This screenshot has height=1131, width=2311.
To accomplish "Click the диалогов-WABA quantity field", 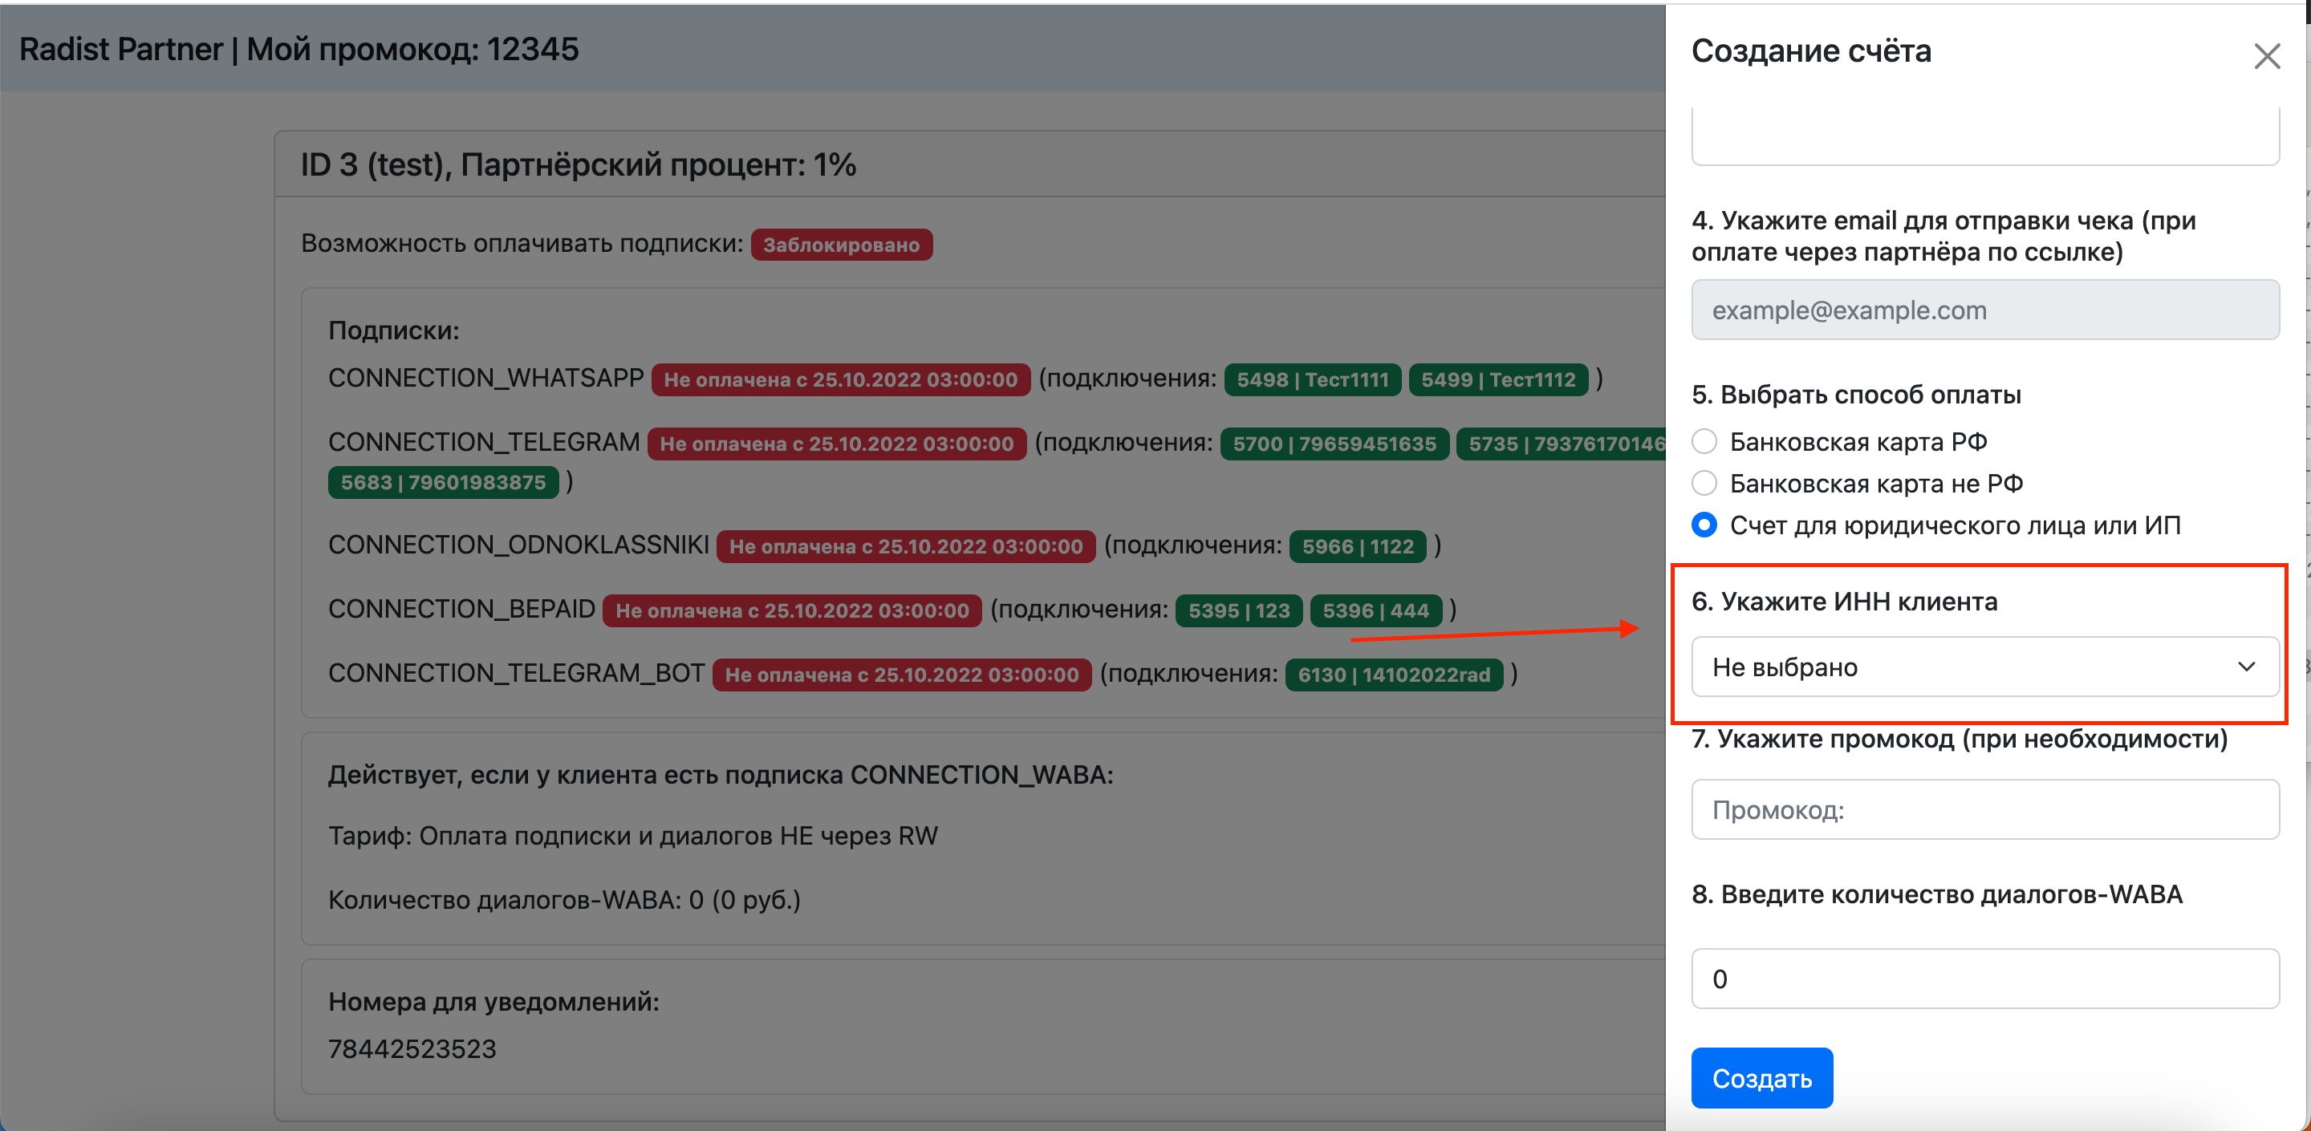I will [1984, 979].
